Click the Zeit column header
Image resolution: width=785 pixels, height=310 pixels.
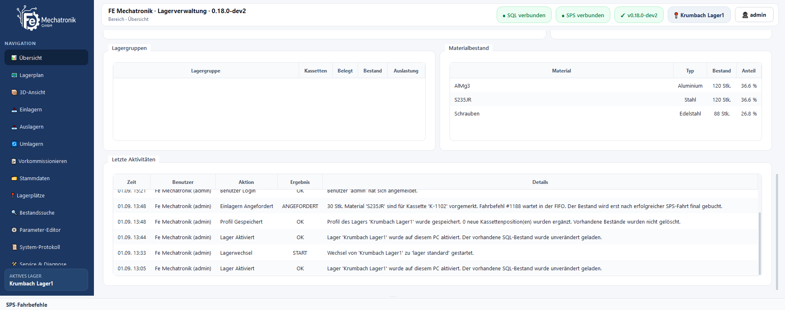tap(132, 182)
